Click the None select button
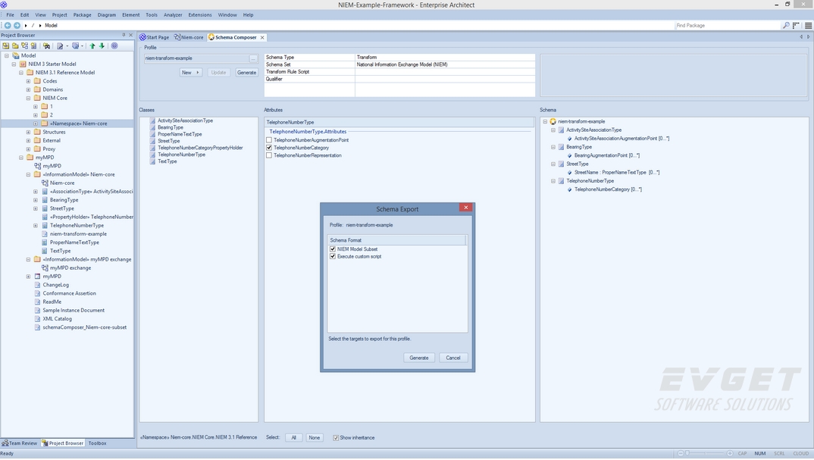 pos(314,438)
